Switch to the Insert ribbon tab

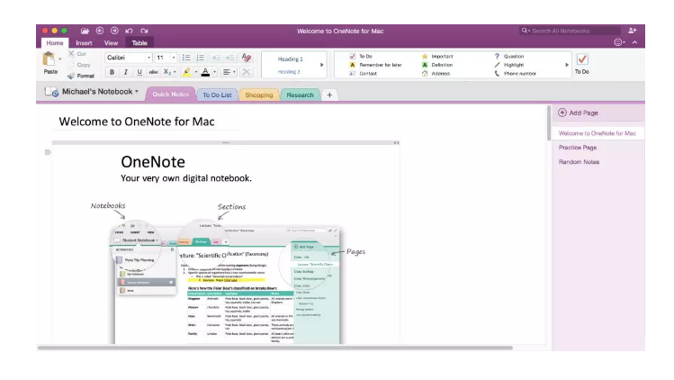click(x=84, y=43)
